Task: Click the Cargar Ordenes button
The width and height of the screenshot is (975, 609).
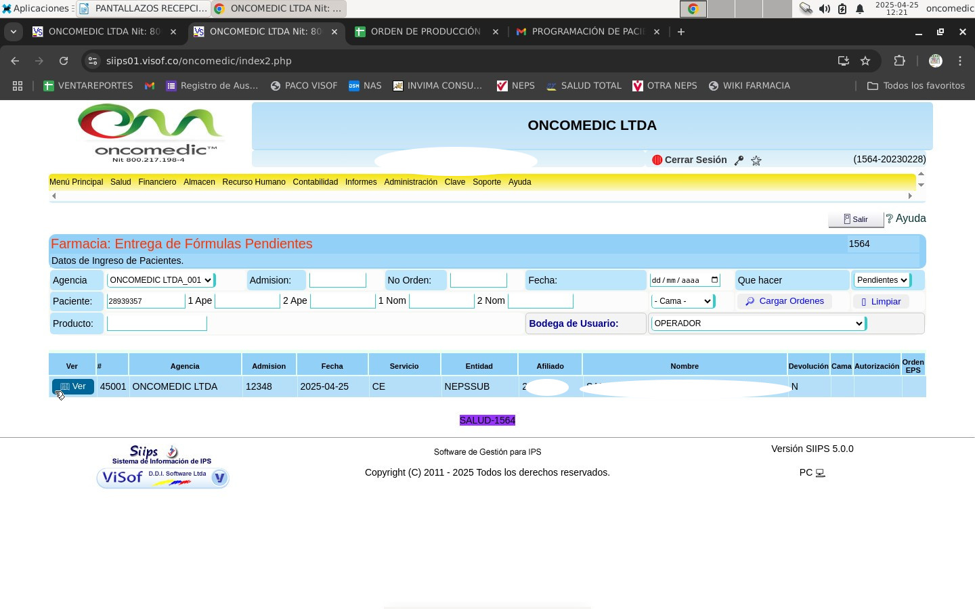Action: [x=784, y=301]
